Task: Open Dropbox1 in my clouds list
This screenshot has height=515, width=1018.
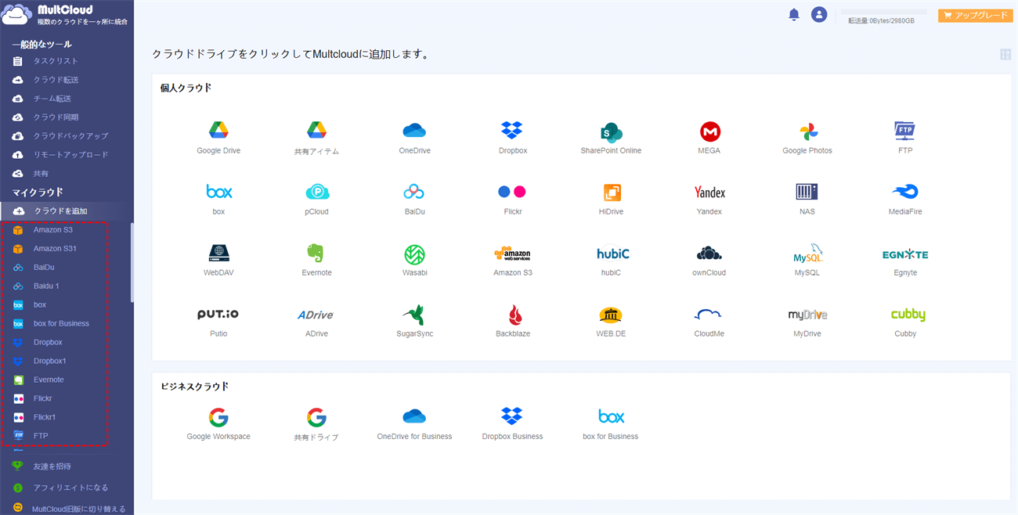Action: pyautogui.click(x=49, y=362)
